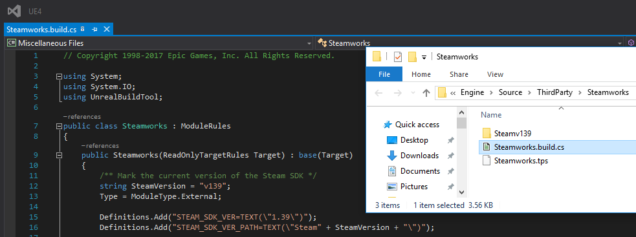Open the Downloads quick access folder
Image resolution: width=636 pixels, height=237 pixels.
pyautogui.click(x=419, y=156)
